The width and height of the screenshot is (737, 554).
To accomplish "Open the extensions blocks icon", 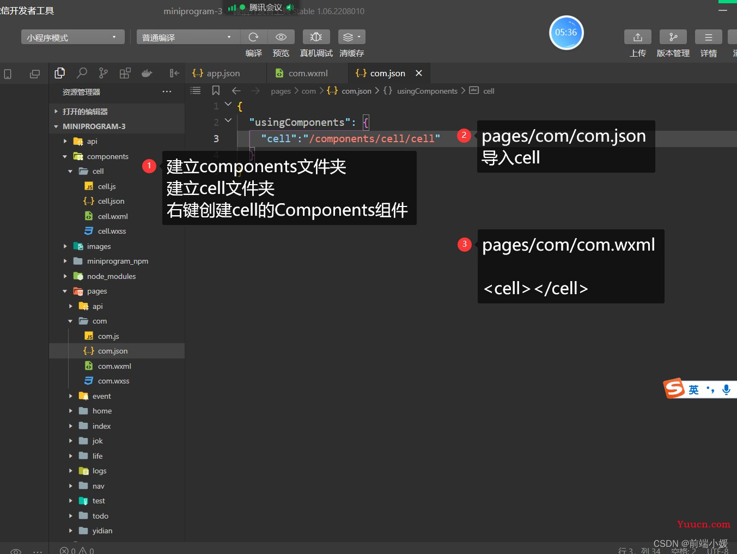I will tap(125, 73).
